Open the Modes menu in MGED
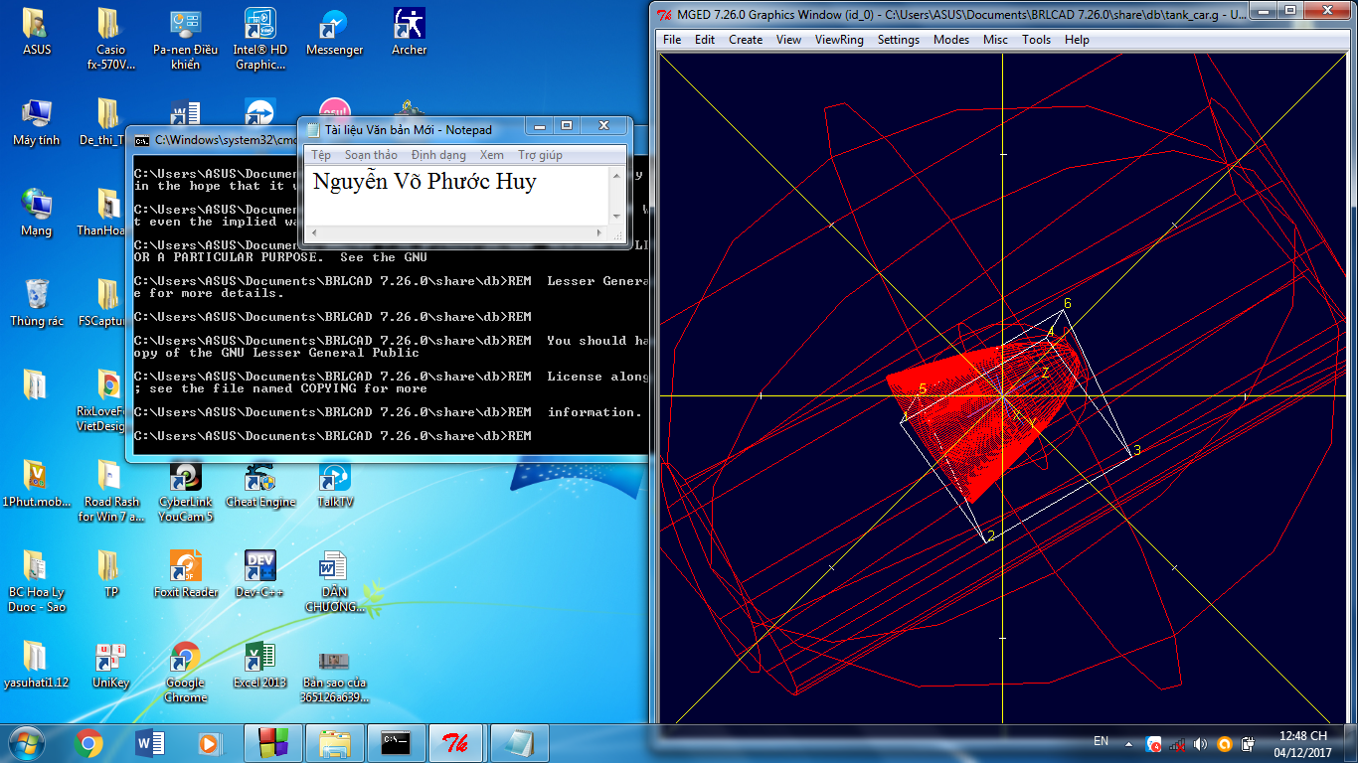Image resolution: width=1358 pixels, height=763 pixels. [x=951, y=40]
